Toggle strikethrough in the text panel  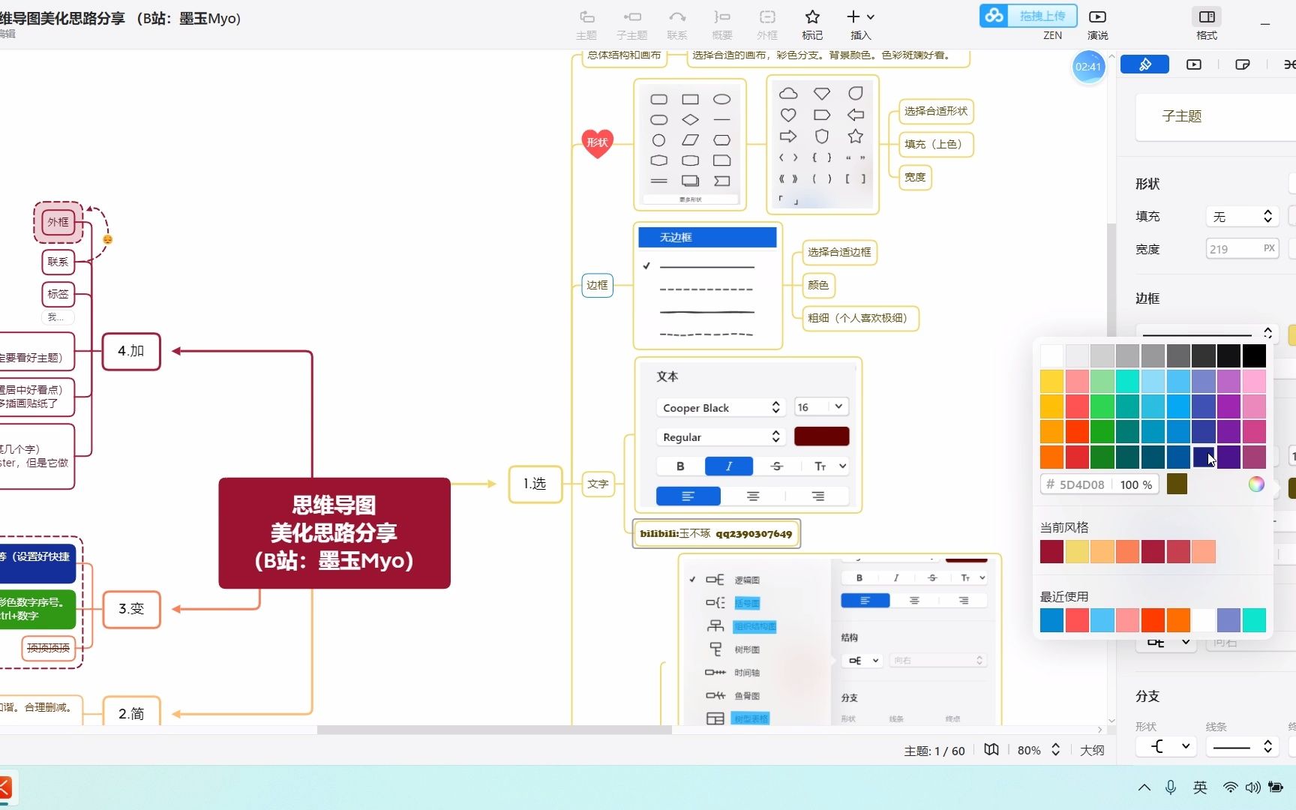(x=776, y=466)
